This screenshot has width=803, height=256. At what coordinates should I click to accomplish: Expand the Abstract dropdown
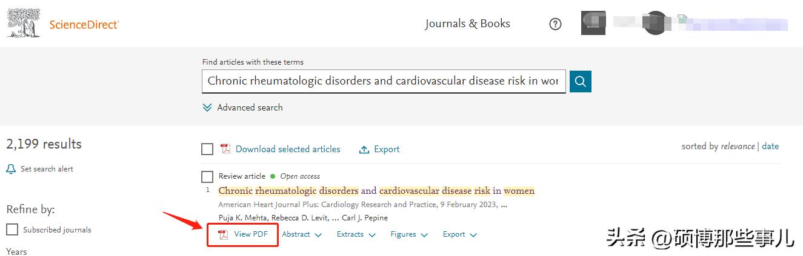[x=302, y=234]
